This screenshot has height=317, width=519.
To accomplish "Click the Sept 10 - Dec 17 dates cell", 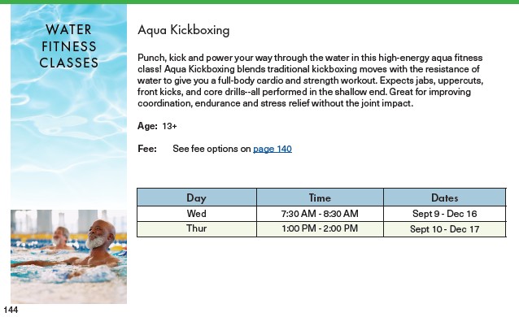I will [x=444, y=229].
